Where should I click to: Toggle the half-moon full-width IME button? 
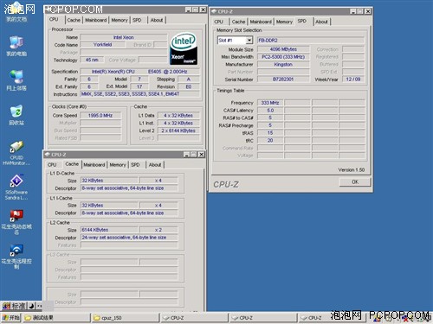click(31, 306)
